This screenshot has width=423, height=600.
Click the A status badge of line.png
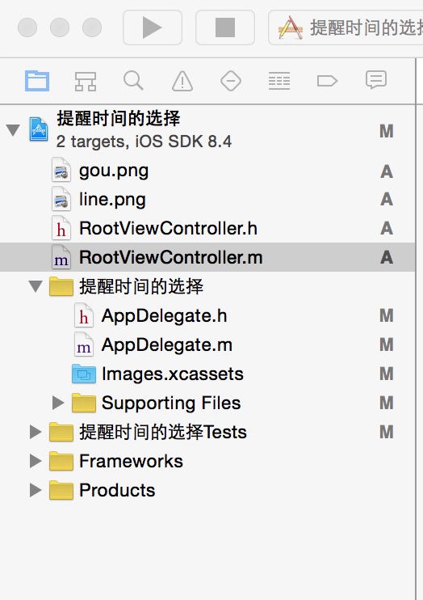387,200
